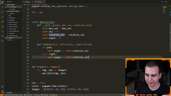Open errors and warnings in status bar
Screen dimensions: 171x96
coord(28,95)
